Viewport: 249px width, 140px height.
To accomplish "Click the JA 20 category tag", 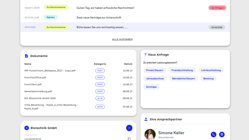I will tap(100, 98).
